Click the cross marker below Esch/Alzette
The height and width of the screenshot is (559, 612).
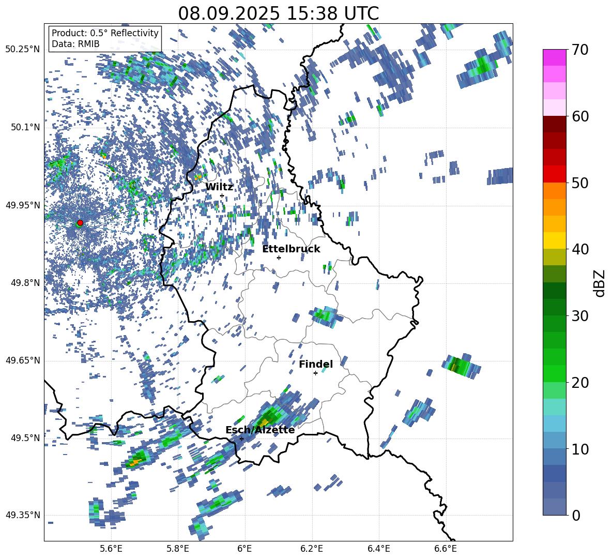click(241, 439)
